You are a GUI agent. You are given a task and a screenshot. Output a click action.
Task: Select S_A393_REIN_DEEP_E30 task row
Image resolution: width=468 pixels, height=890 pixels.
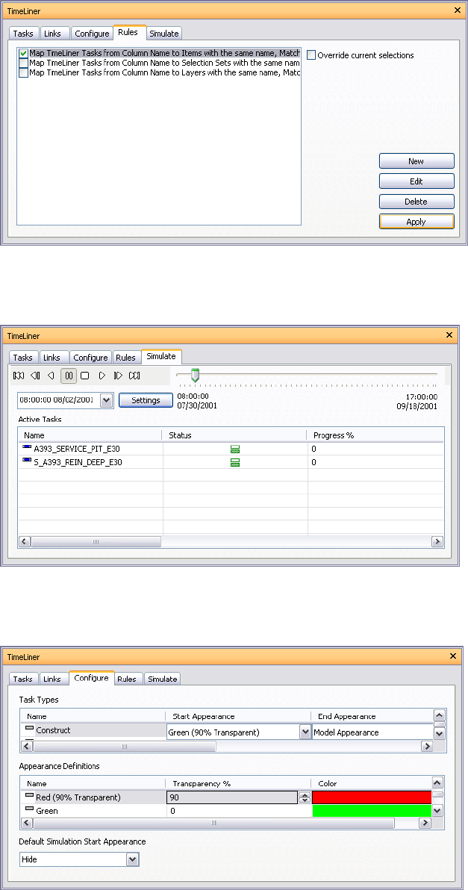point(231,462)
